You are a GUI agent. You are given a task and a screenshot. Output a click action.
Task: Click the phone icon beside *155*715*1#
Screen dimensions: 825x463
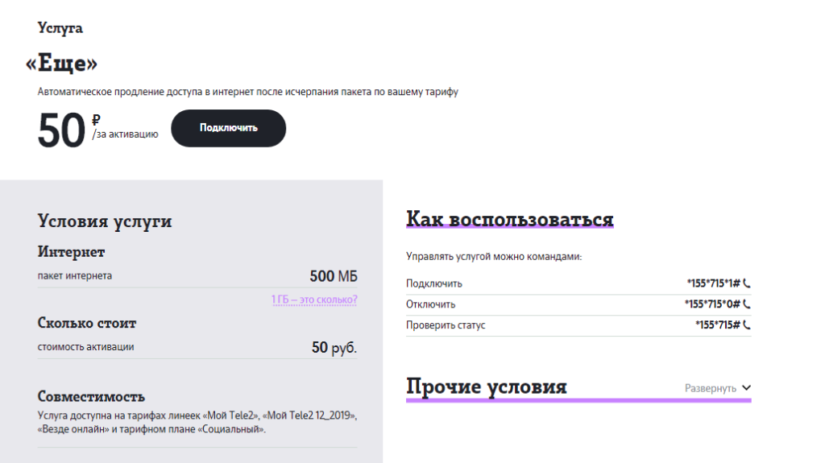747,283
